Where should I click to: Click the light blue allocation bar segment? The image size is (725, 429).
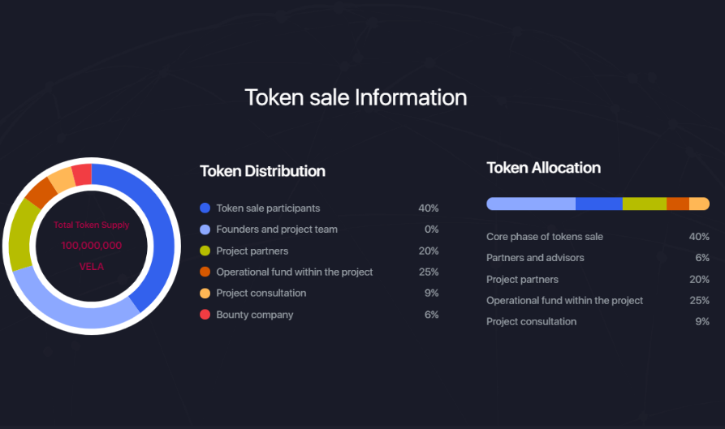pyautogui.click(x=531, y=204)
